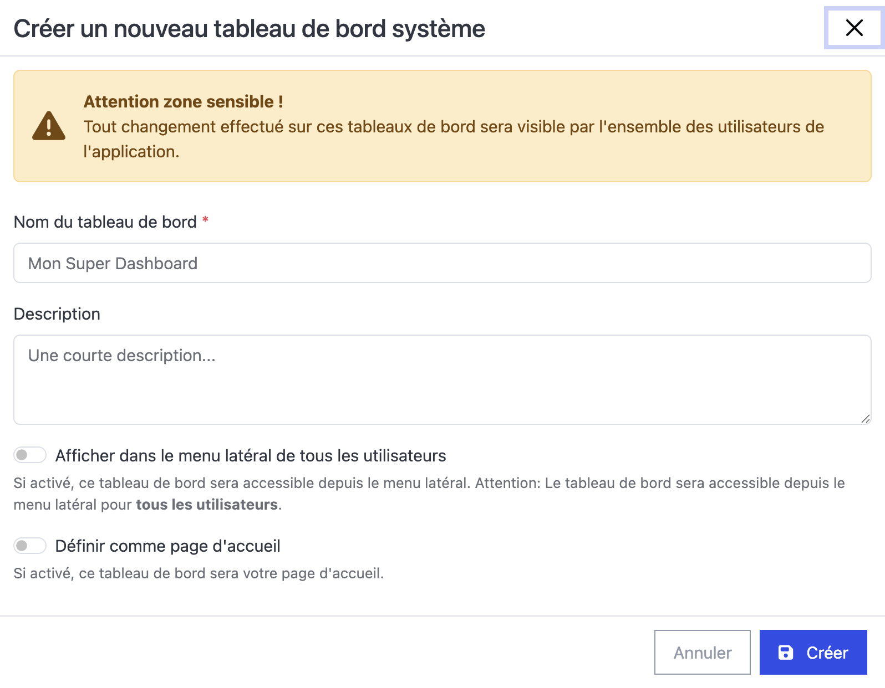Click the Description field label

[57, 314]
